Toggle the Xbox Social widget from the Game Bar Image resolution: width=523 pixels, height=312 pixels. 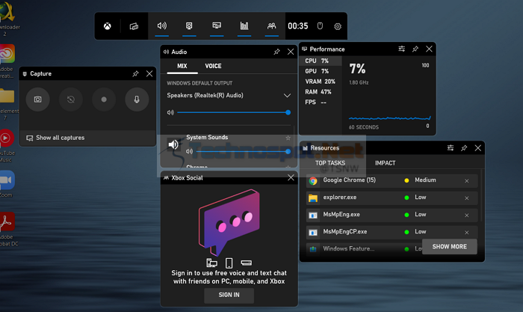coord(271,25)
